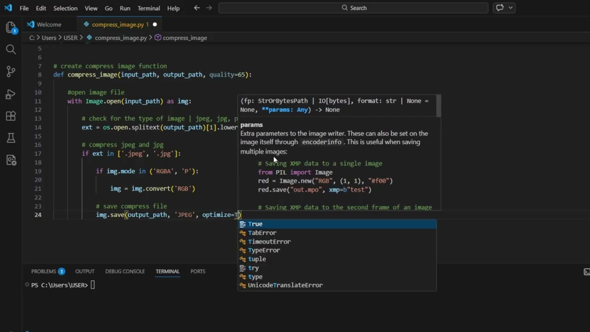
Task: Open the Run and Debug view
Action: (11, 94)
